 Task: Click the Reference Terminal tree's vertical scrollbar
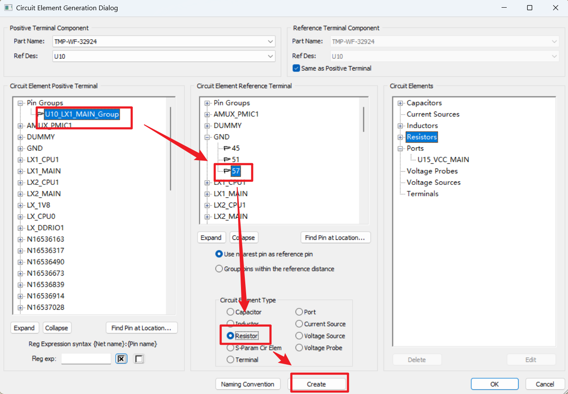point(364,119)
